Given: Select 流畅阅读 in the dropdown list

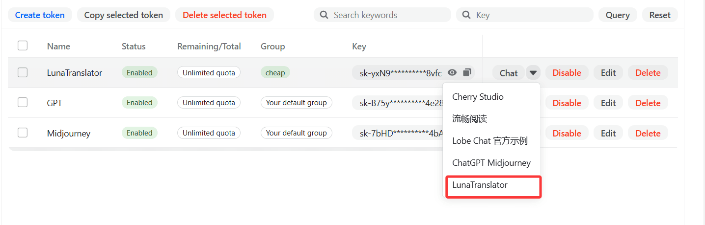Looking at the screenshot, I should point(469,119).
